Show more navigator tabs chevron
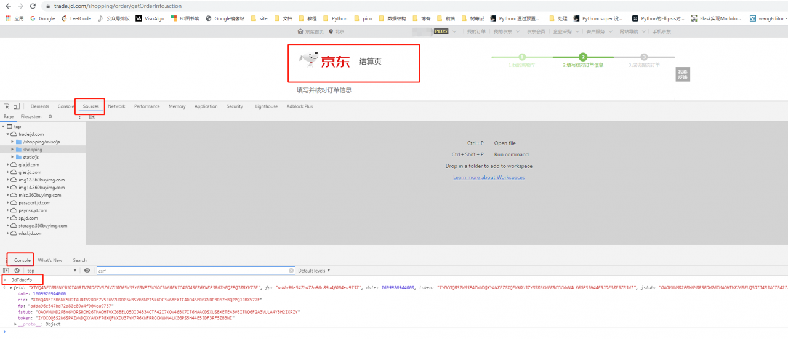788x339 pixels. point(50,116)
